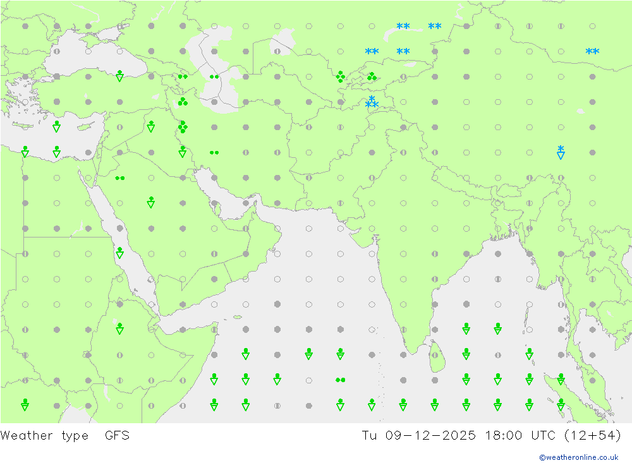Screen dimensions: 632x463
Task: Select the two-dot rain symbol in Arabian Sea
Action: pyautogui.click(x=340, y=380)
